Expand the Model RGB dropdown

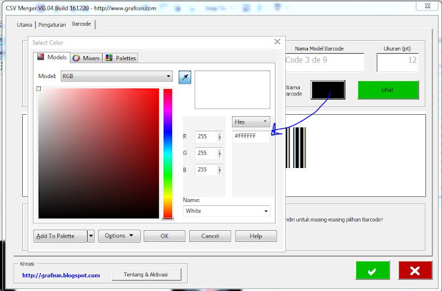[117, 76]
